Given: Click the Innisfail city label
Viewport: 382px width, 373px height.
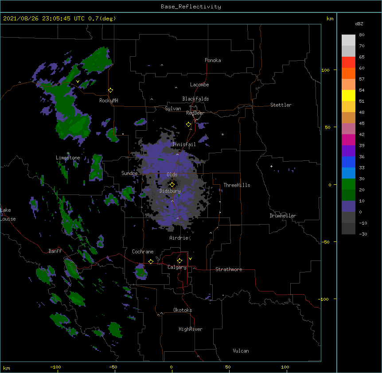Looking at the screenshot, I should (184, 144).
